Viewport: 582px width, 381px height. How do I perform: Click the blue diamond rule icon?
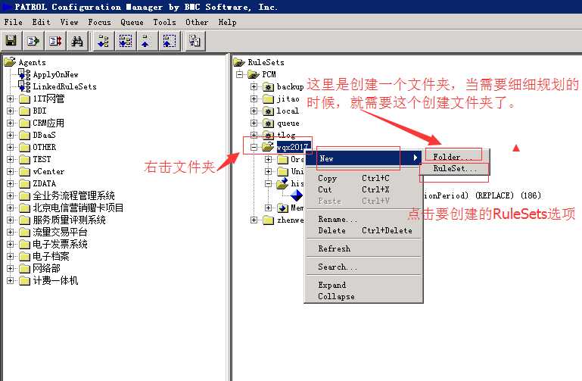coord(296,195)
